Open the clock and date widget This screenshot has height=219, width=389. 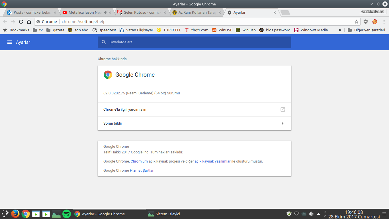[354, 214]
